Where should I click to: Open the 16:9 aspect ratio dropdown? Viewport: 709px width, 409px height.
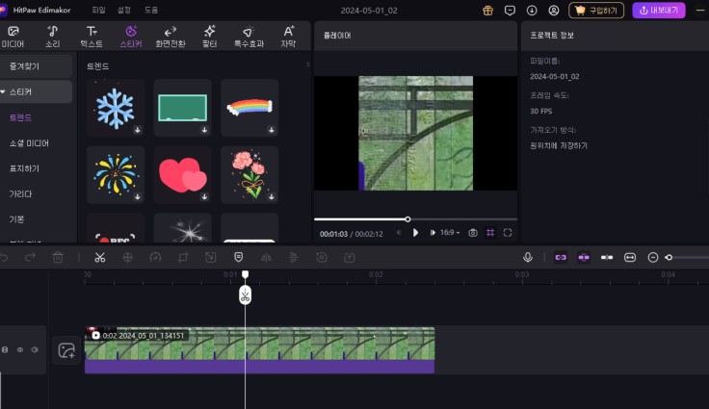[450, 232]
